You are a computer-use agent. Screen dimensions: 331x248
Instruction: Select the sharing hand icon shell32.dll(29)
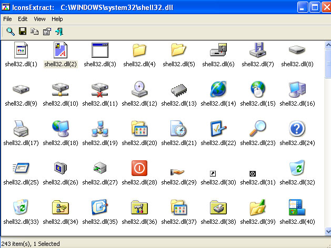[x=177, y=172]
